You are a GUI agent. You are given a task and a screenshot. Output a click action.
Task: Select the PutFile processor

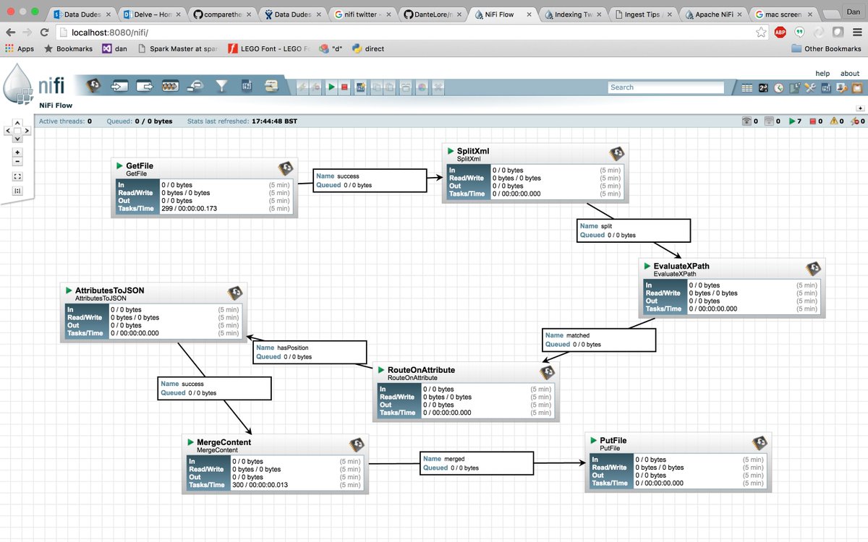679,461
